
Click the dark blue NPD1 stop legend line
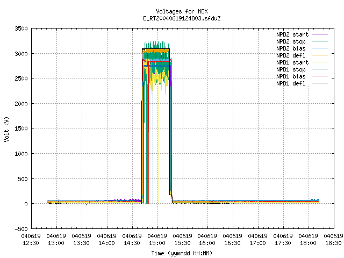pos(320,69)
